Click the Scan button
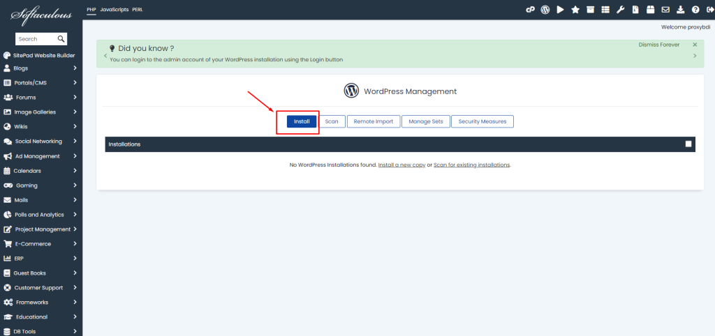 [332, 121]
